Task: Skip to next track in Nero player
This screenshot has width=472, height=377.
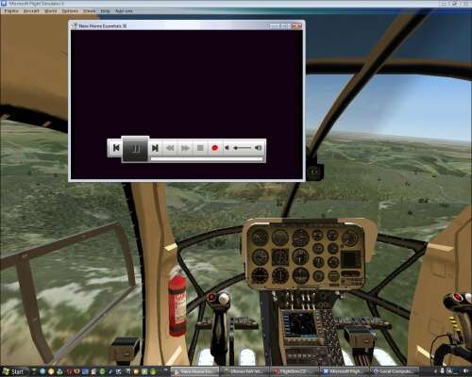Action: (155, 148)
